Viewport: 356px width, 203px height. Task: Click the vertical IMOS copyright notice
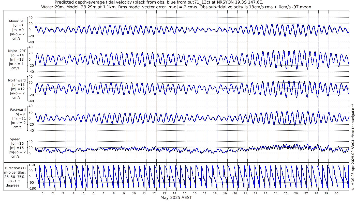352,147
